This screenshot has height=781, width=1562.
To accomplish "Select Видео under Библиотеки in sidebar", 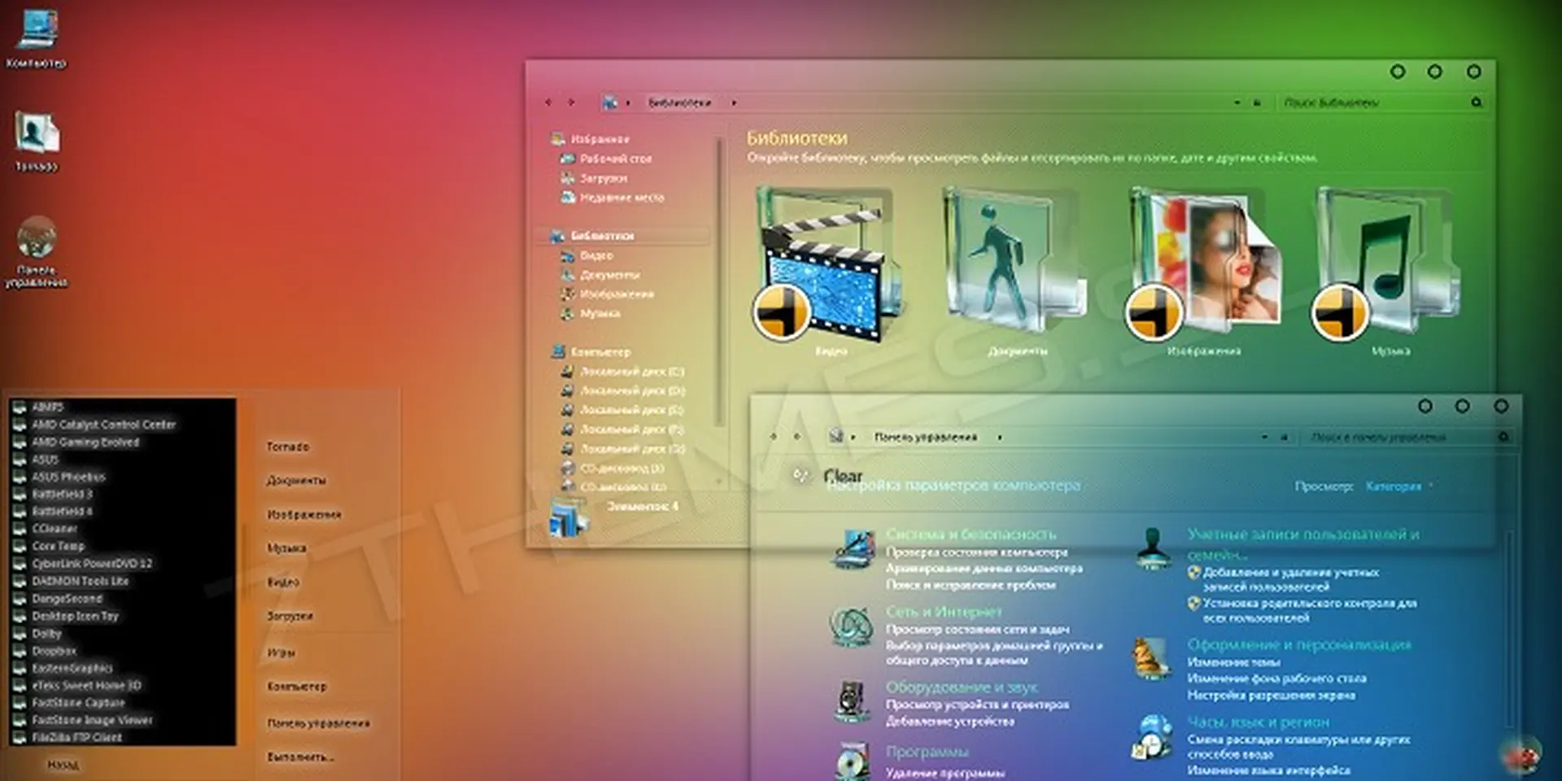I will 596,255.
